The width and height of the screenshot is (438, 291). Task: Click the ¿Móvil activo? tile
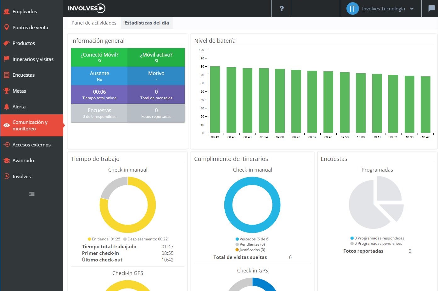156,57
